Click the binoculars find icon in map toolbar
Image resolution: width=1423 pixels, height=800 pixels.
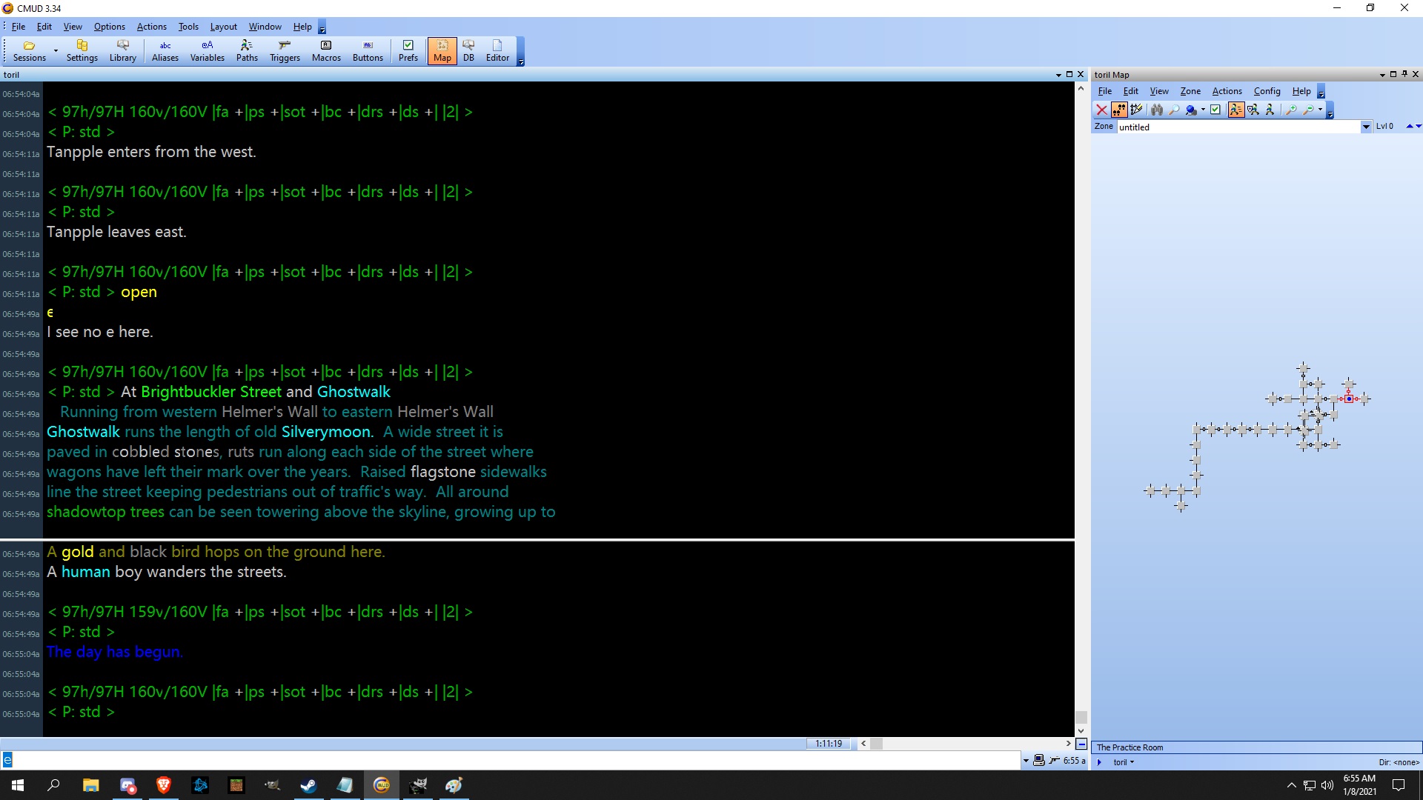(x=1156, y=110)
